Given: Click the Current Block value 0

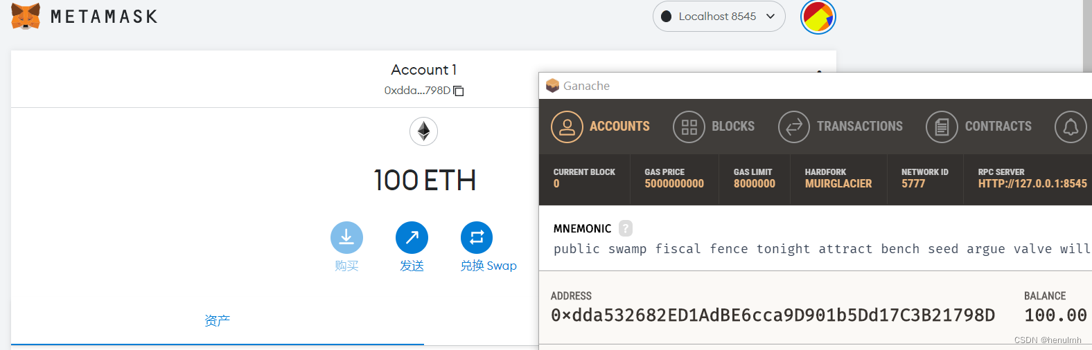Looking at the screenshot, I should (556, 184).
